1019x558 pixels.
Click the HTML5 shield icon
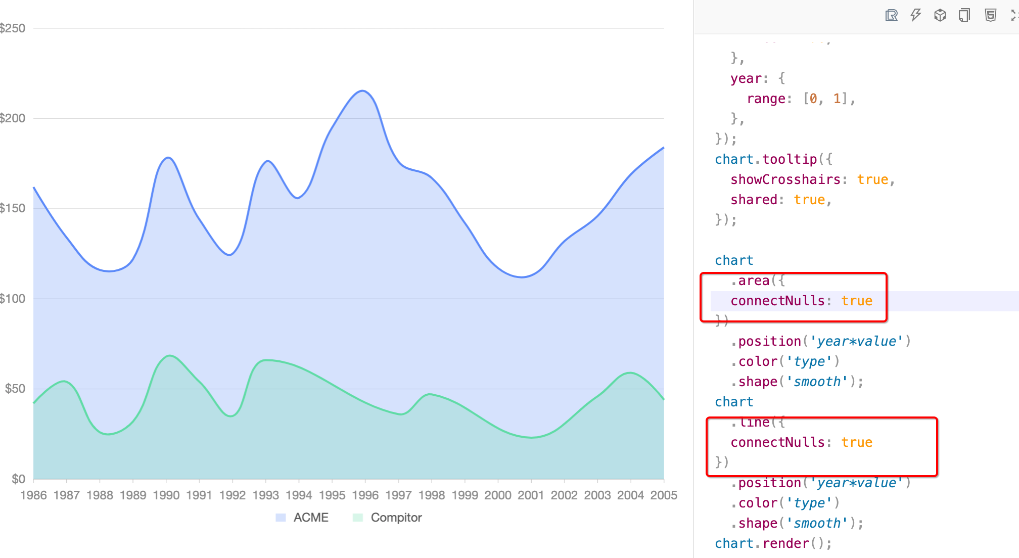(990, 16)
